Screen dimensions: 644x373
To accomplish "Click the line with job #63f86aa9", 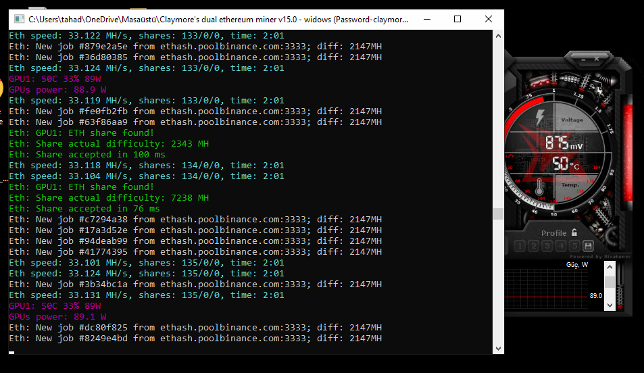I will click(195, 122).
